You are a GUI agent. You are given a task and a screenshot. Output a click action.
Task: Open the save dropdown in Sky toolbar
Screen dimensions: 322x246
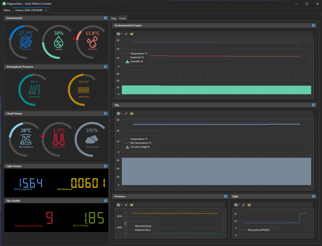point(121,113)
